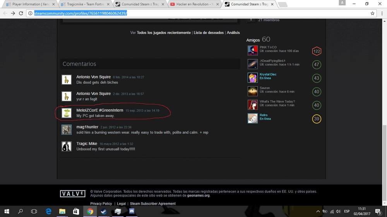Click the site information icon in the address bar
387x217 pixels.
[30, 13]
